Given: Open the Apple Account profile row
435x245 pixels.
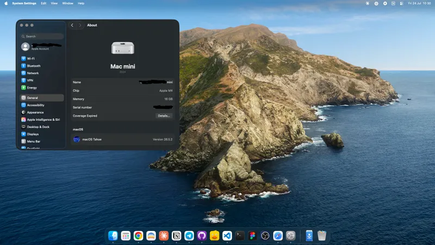Looking at the screenshot, I should tap(42, 46).
